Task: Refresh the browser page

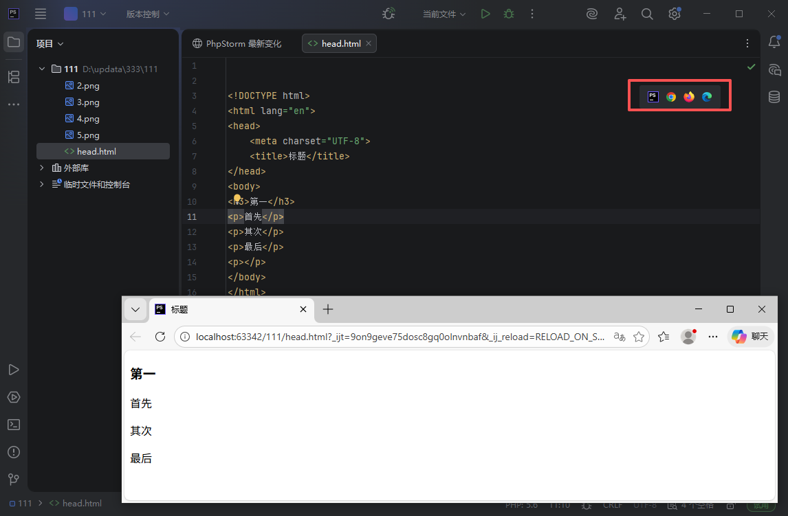Action: coord(160,337)
